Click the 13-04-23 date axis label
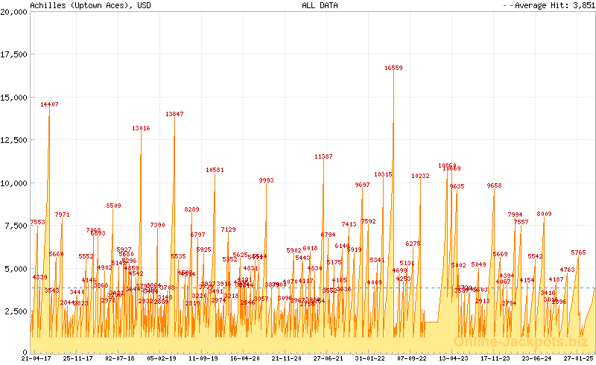The image size is (596, 365). click(453, 358)
